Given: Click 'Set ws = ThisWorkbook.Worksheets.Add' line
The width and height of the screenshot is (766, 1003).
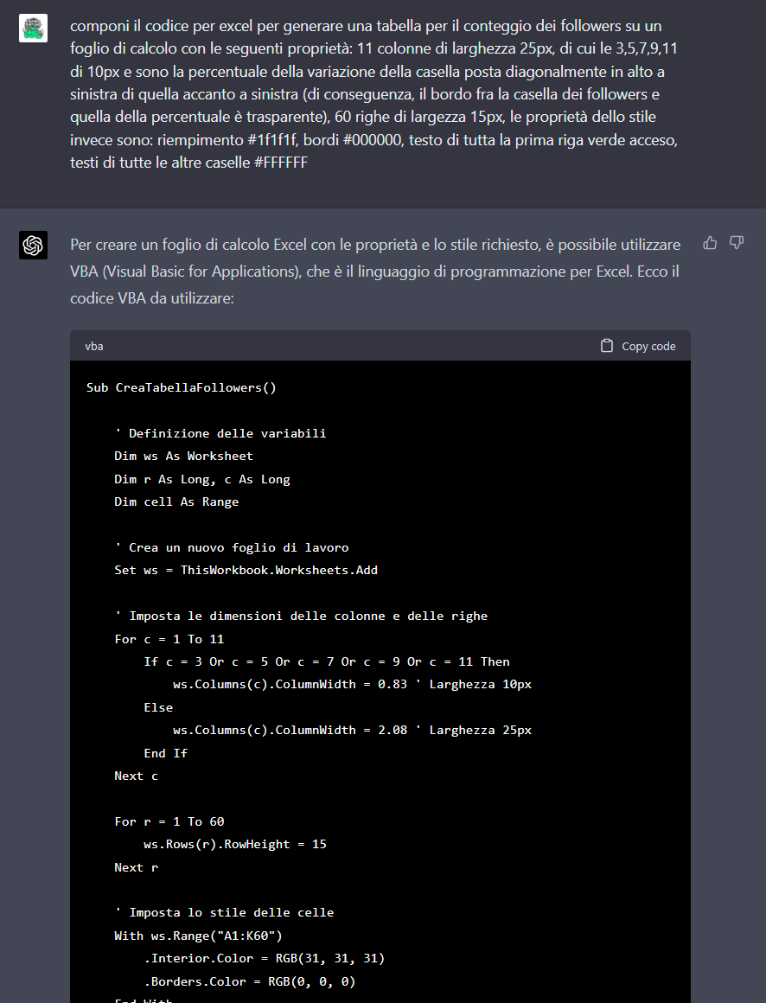Looking at the screenshot, I should 246,570.
